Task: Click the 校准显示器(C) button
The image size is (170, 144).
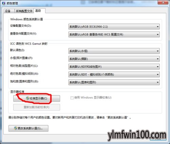Action: tap(37, 98)
